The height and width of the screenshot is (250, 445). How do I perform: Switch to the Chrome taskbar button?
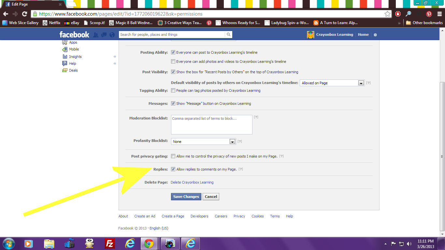(149, 243)
